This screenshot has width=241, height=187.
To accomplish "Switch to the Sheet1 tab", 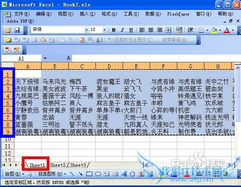I will pos(37,165).
